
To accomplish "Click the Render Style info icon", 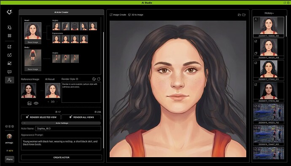I will tap(77, 79).
